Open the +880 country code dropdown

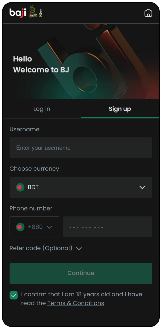click(x=49, y=227)
